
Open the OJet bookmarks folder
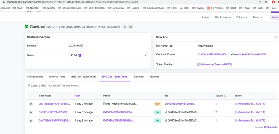point(231,8)
